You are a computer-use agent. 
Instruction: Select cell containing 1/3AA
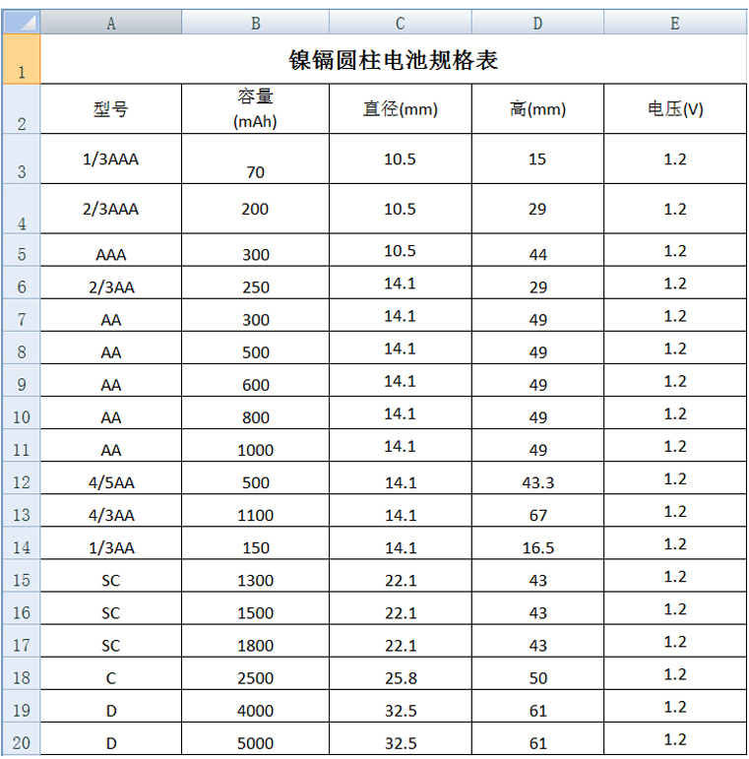(111, 543)
